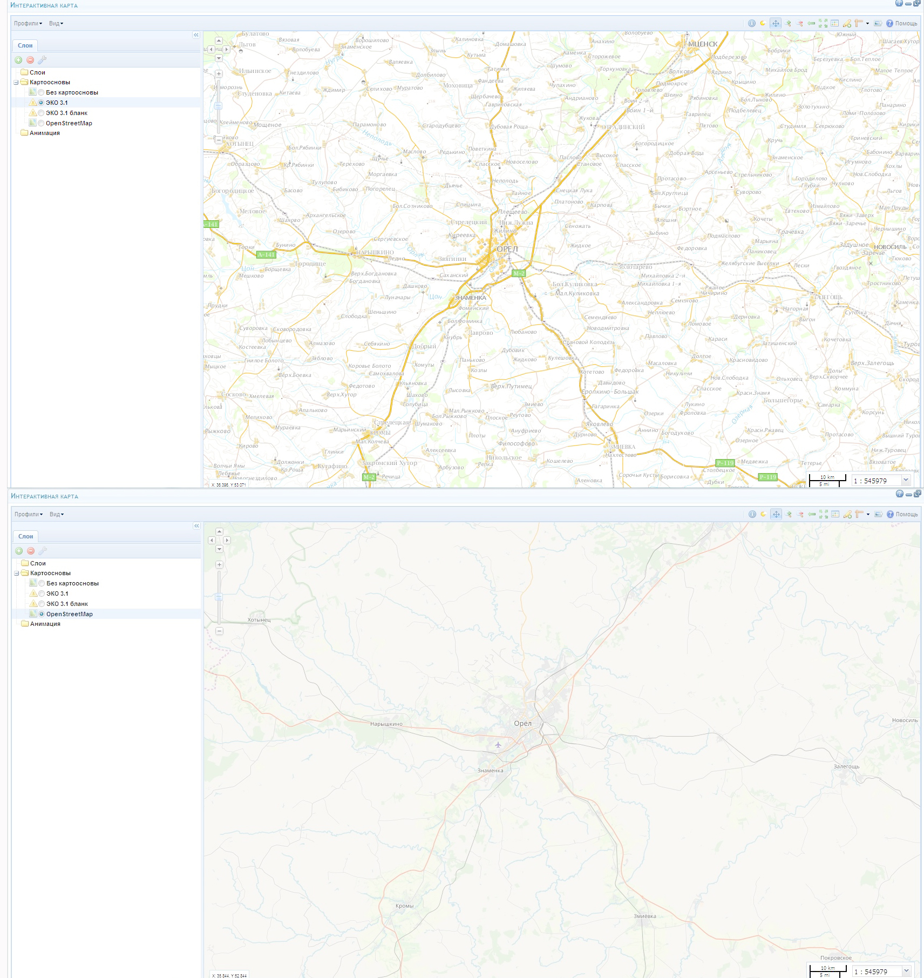Collapse the layers side panel in the lower window
924x978 pixels.
coord(196,525)
